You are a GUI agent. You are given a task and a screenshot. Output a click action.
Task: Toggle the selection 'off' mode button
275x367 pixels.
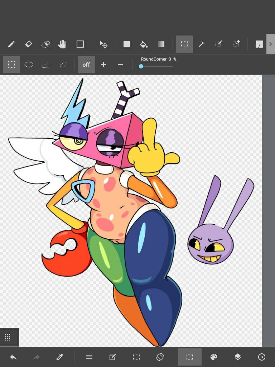click(86, 65)
